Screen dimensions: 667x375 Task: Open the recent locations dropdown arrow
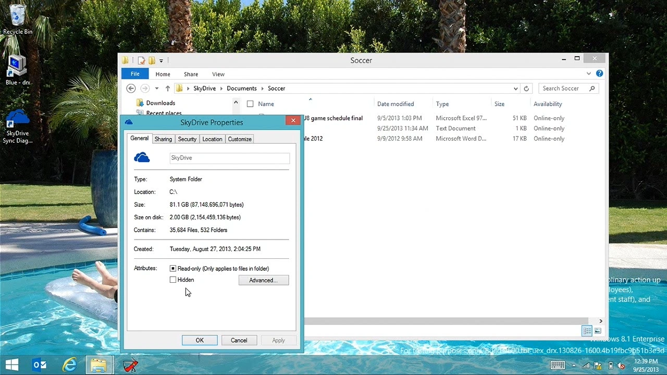point(156,89)
